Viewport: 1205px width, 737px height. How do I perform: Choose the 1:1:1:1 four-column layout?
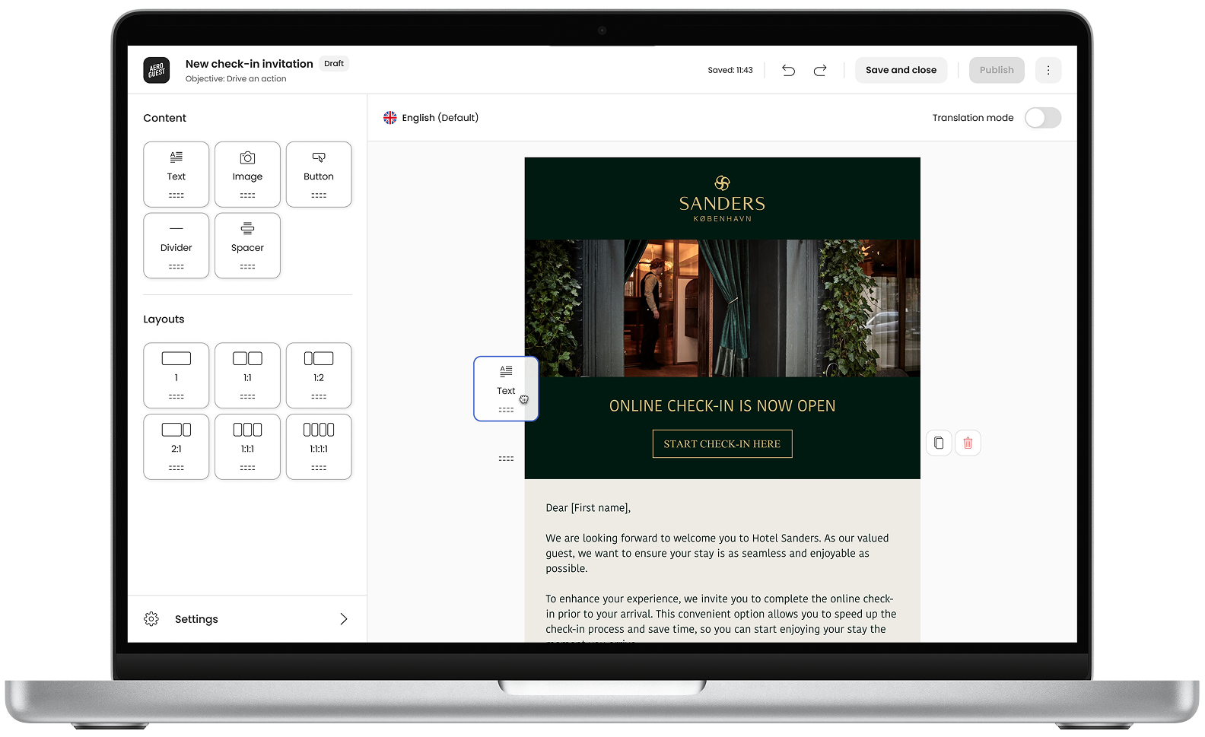point(319,447)
